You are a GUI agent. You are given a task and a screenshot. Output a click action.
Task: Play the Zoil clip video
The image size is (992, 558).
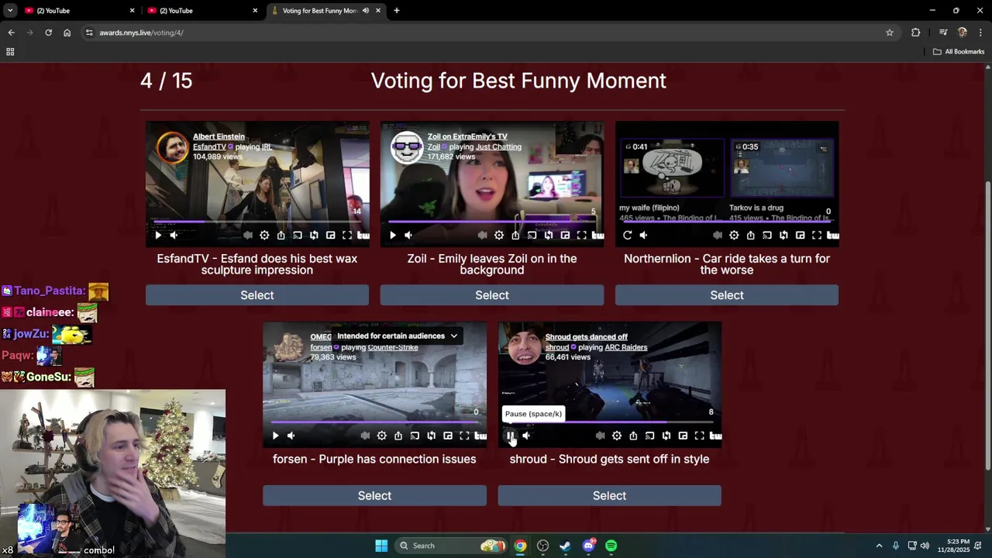(393, 235)
